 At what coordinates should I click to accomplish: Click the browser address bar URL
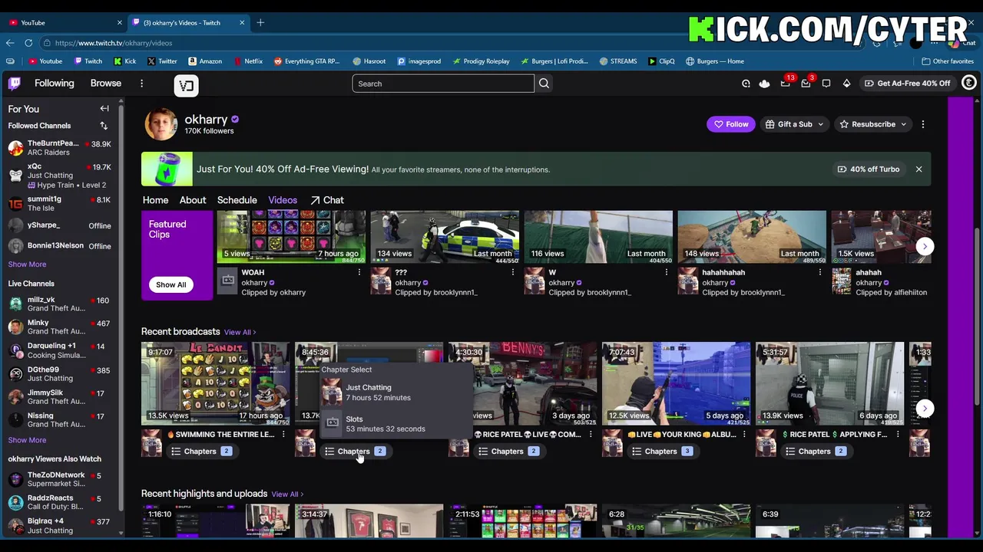[114, 43]
